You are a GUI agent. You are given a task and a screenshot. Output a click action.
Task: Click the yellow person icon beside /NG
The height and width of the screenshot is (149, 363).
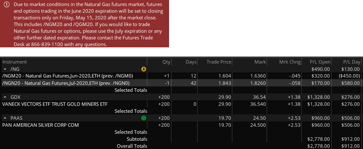click(x=144, y=69)
